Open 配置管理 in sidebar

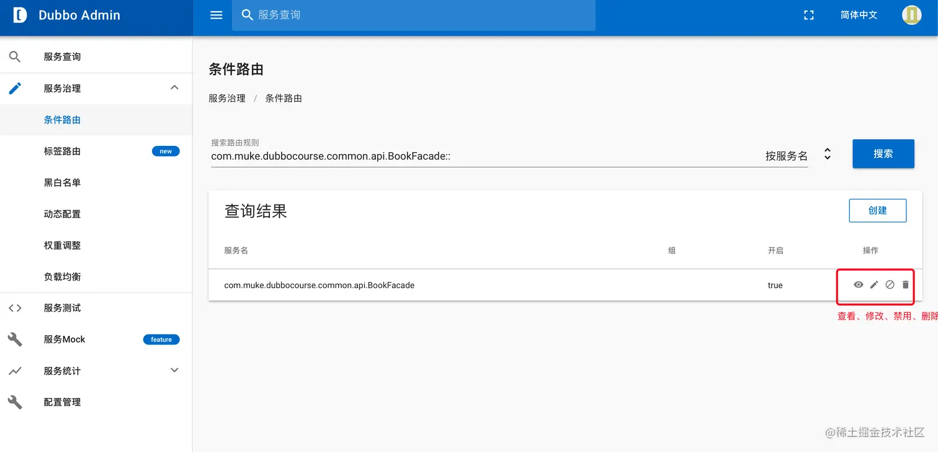pyautogui.click(x=96, y=402)
